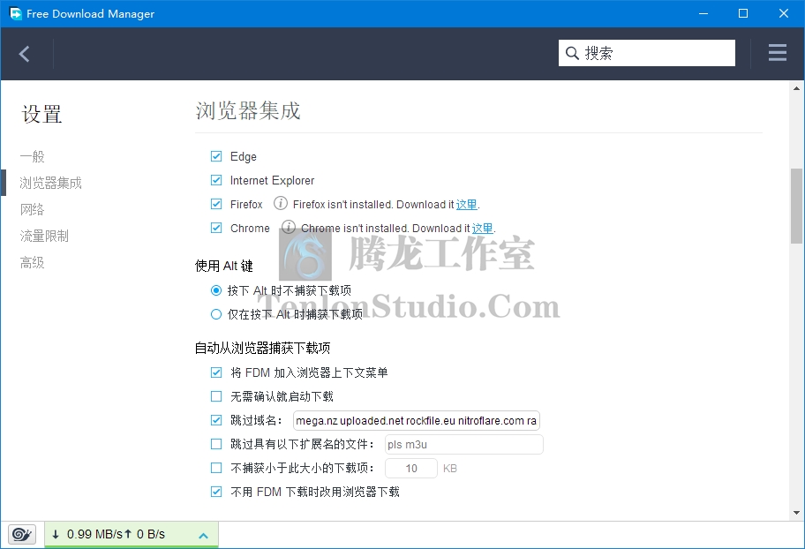
Task: Enable 不捕获小于此大小的下载项 checkbox
Action: click(216, 468)
